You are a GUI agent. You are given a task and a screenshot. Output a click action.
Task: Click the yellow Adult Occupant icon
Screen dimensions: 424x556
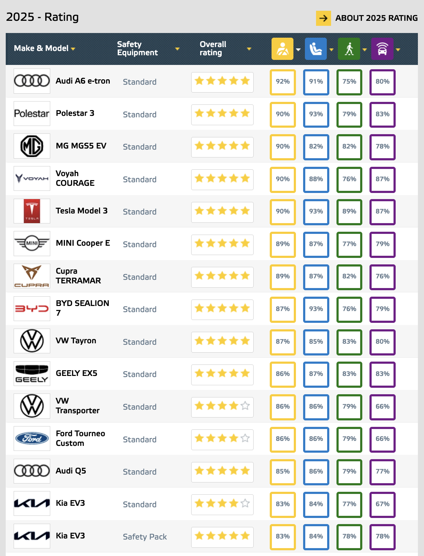click(x=282, y=49)
